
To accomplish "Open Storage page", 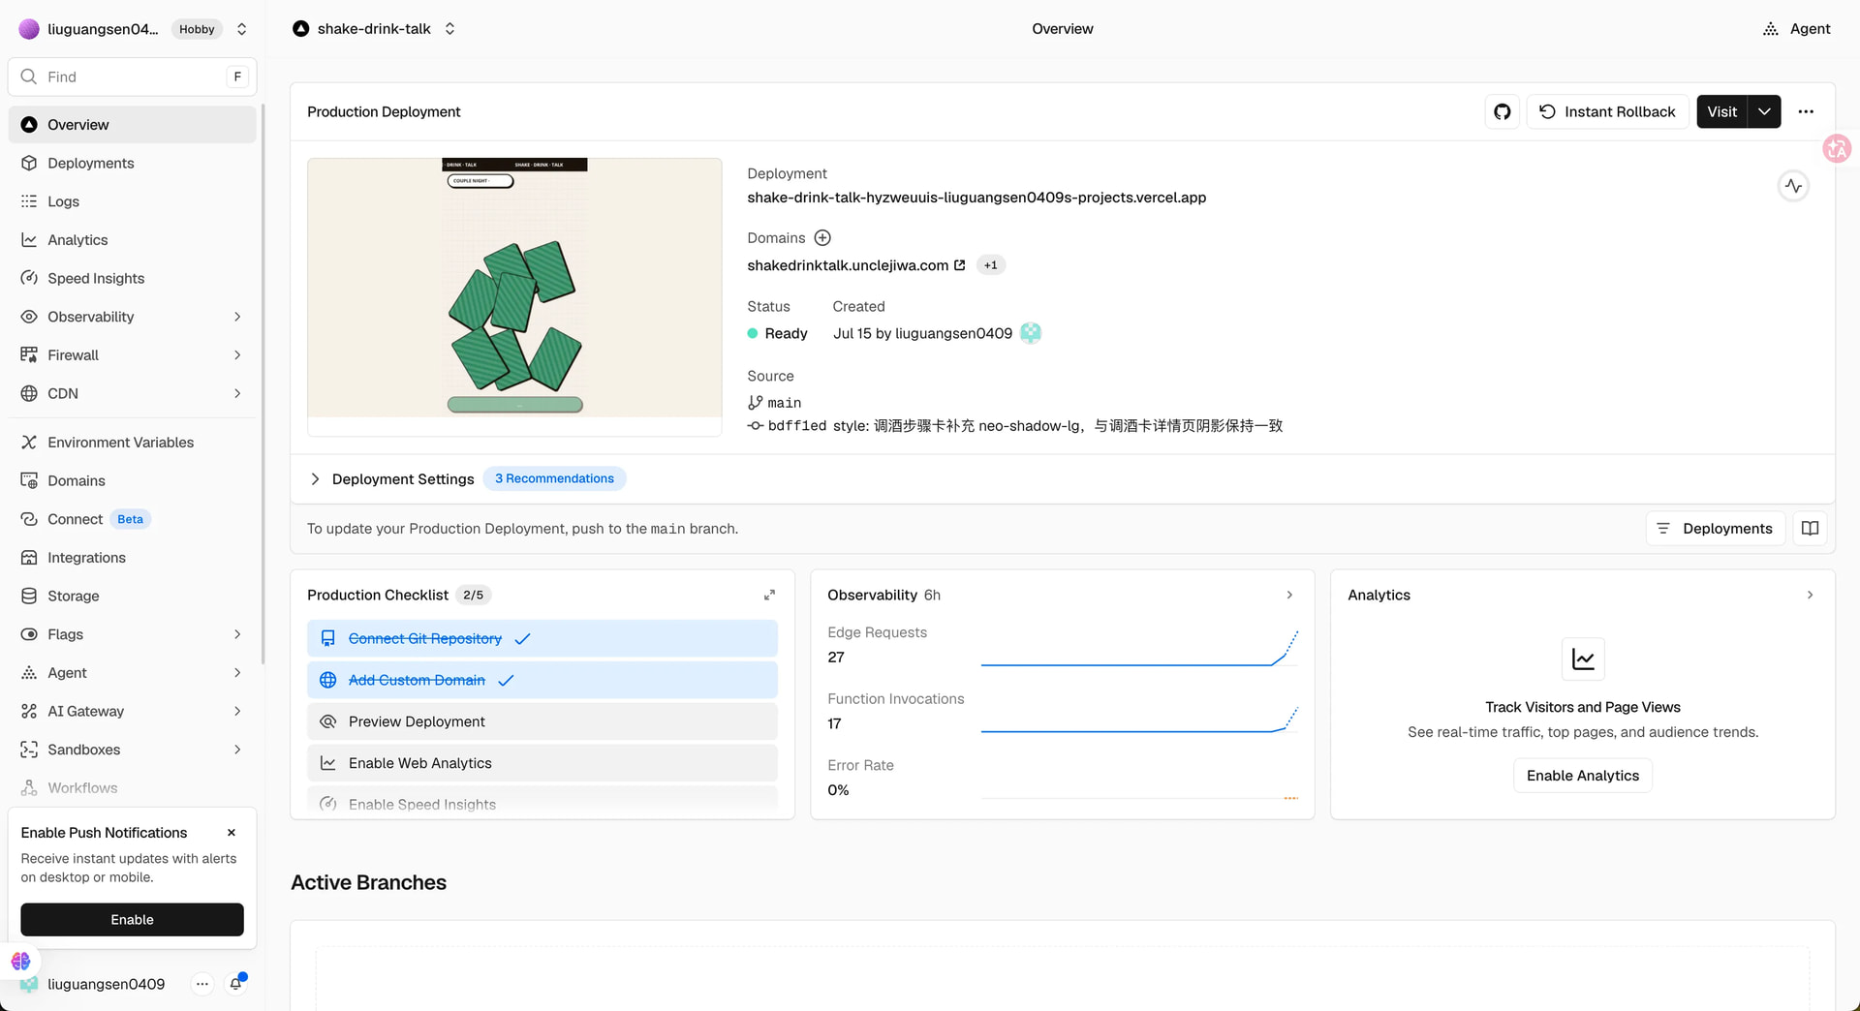I will click(x=132, y=596).
